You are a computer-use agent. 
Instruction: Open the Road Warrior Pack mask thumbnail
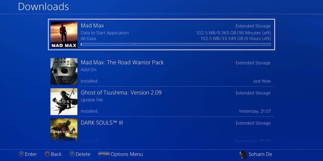coord(64,71)
